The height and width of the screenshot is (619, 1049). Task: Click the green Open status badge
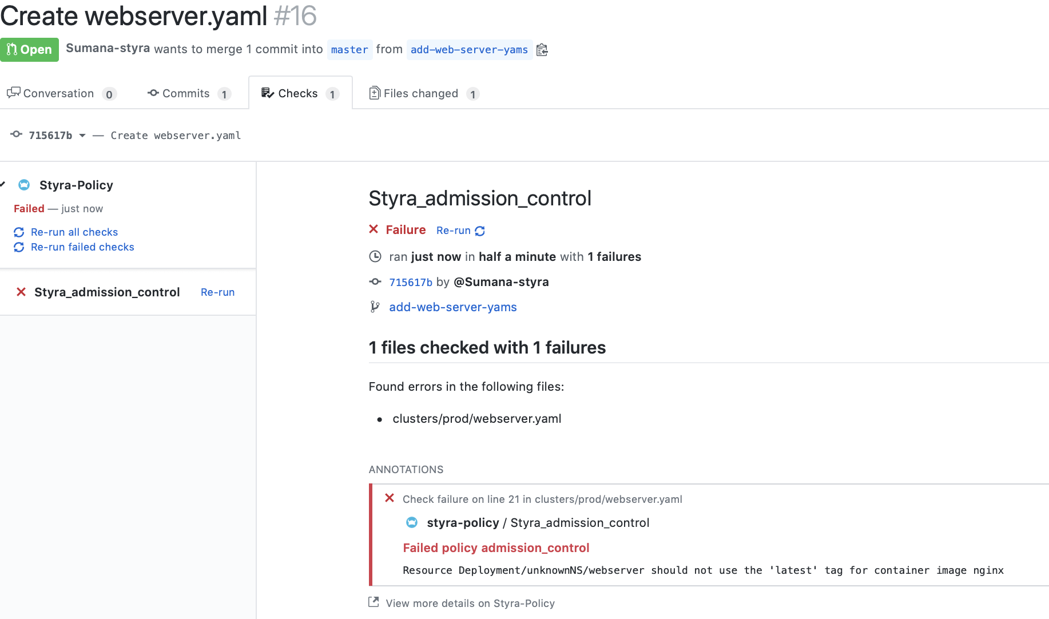pyautogui.click(x=29, y=50)
